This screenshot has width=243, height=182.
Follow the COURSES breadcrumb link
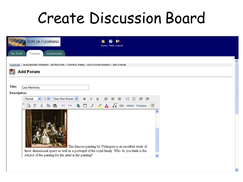tap(15, 65)
